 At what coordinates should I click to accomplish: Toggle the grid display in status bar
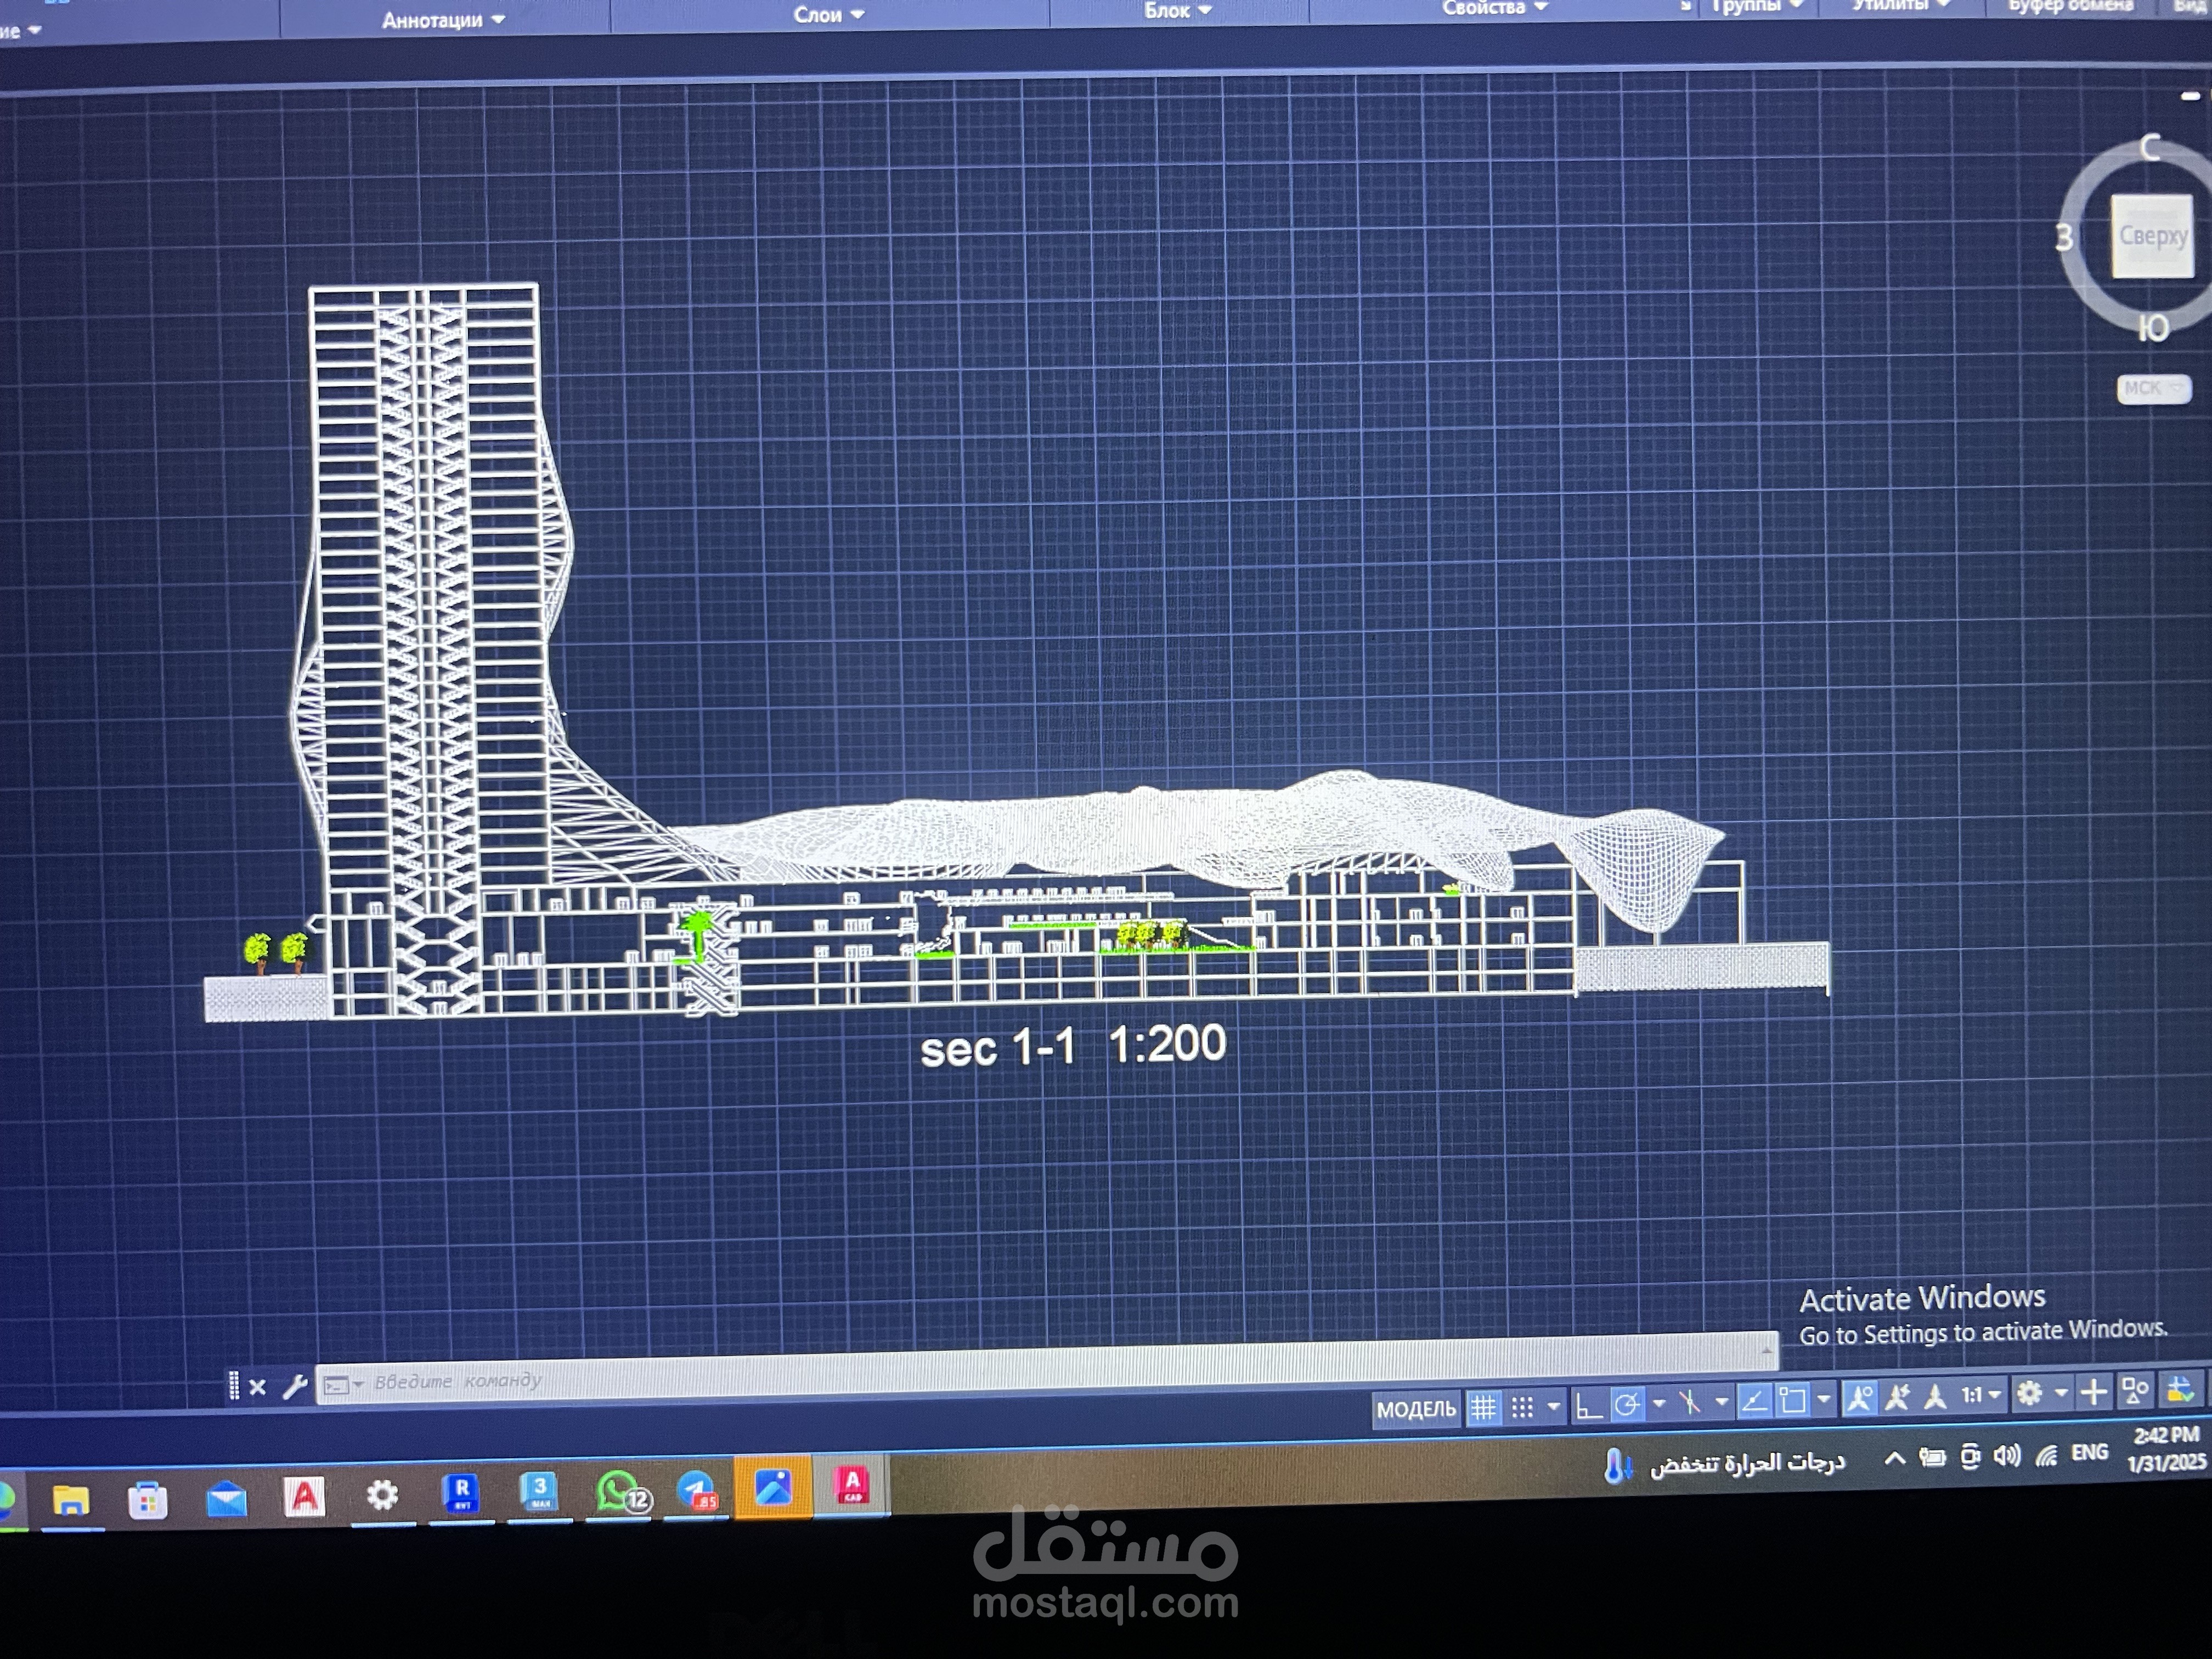pos(1483,1408)
